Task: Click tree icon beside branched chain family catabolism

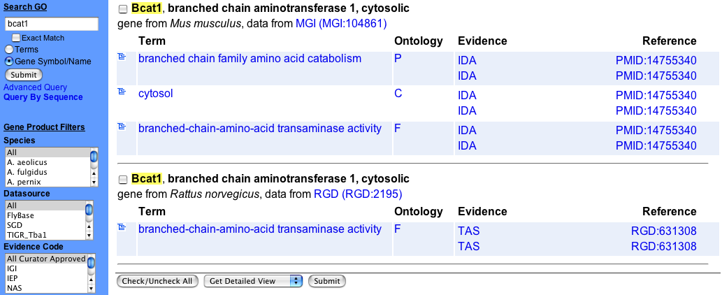Action: coord(122,57)
